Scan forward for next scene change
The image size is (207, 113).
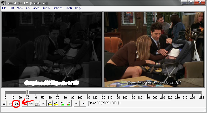(x=68, y=103)
